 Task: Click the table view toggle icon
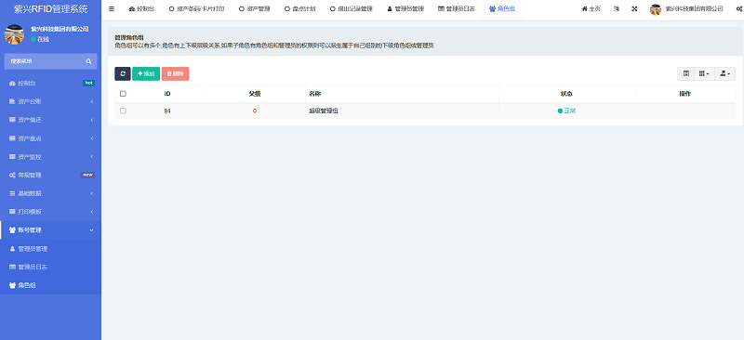[x=685, y=73]
